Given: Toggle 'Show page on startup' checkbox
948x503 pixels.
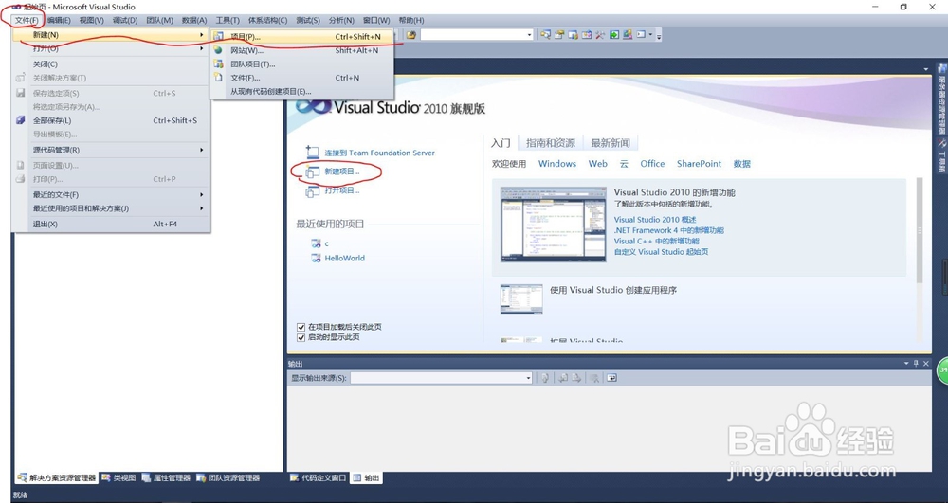Looking at the screenshot, I should (301, 337).
